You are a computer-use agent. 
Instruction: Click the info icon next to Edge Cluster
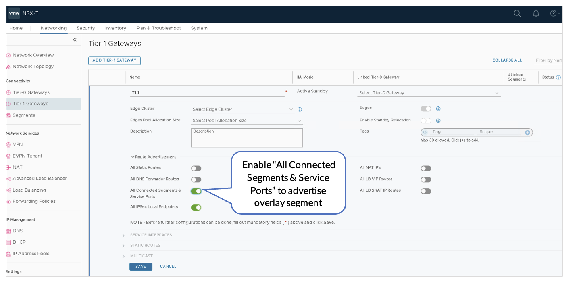[300, 109]
